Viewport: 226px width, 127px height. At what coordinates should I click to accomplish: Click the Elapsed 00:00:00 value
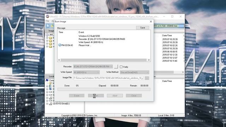coord(114,85)
